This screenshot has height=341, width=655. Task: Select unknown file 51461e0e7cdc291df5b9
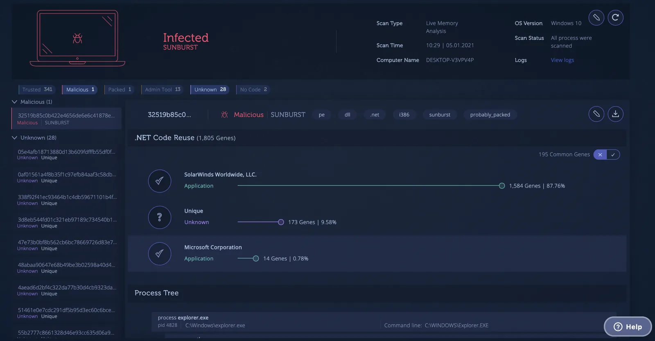pyautogui.click(x=66, y=313)
